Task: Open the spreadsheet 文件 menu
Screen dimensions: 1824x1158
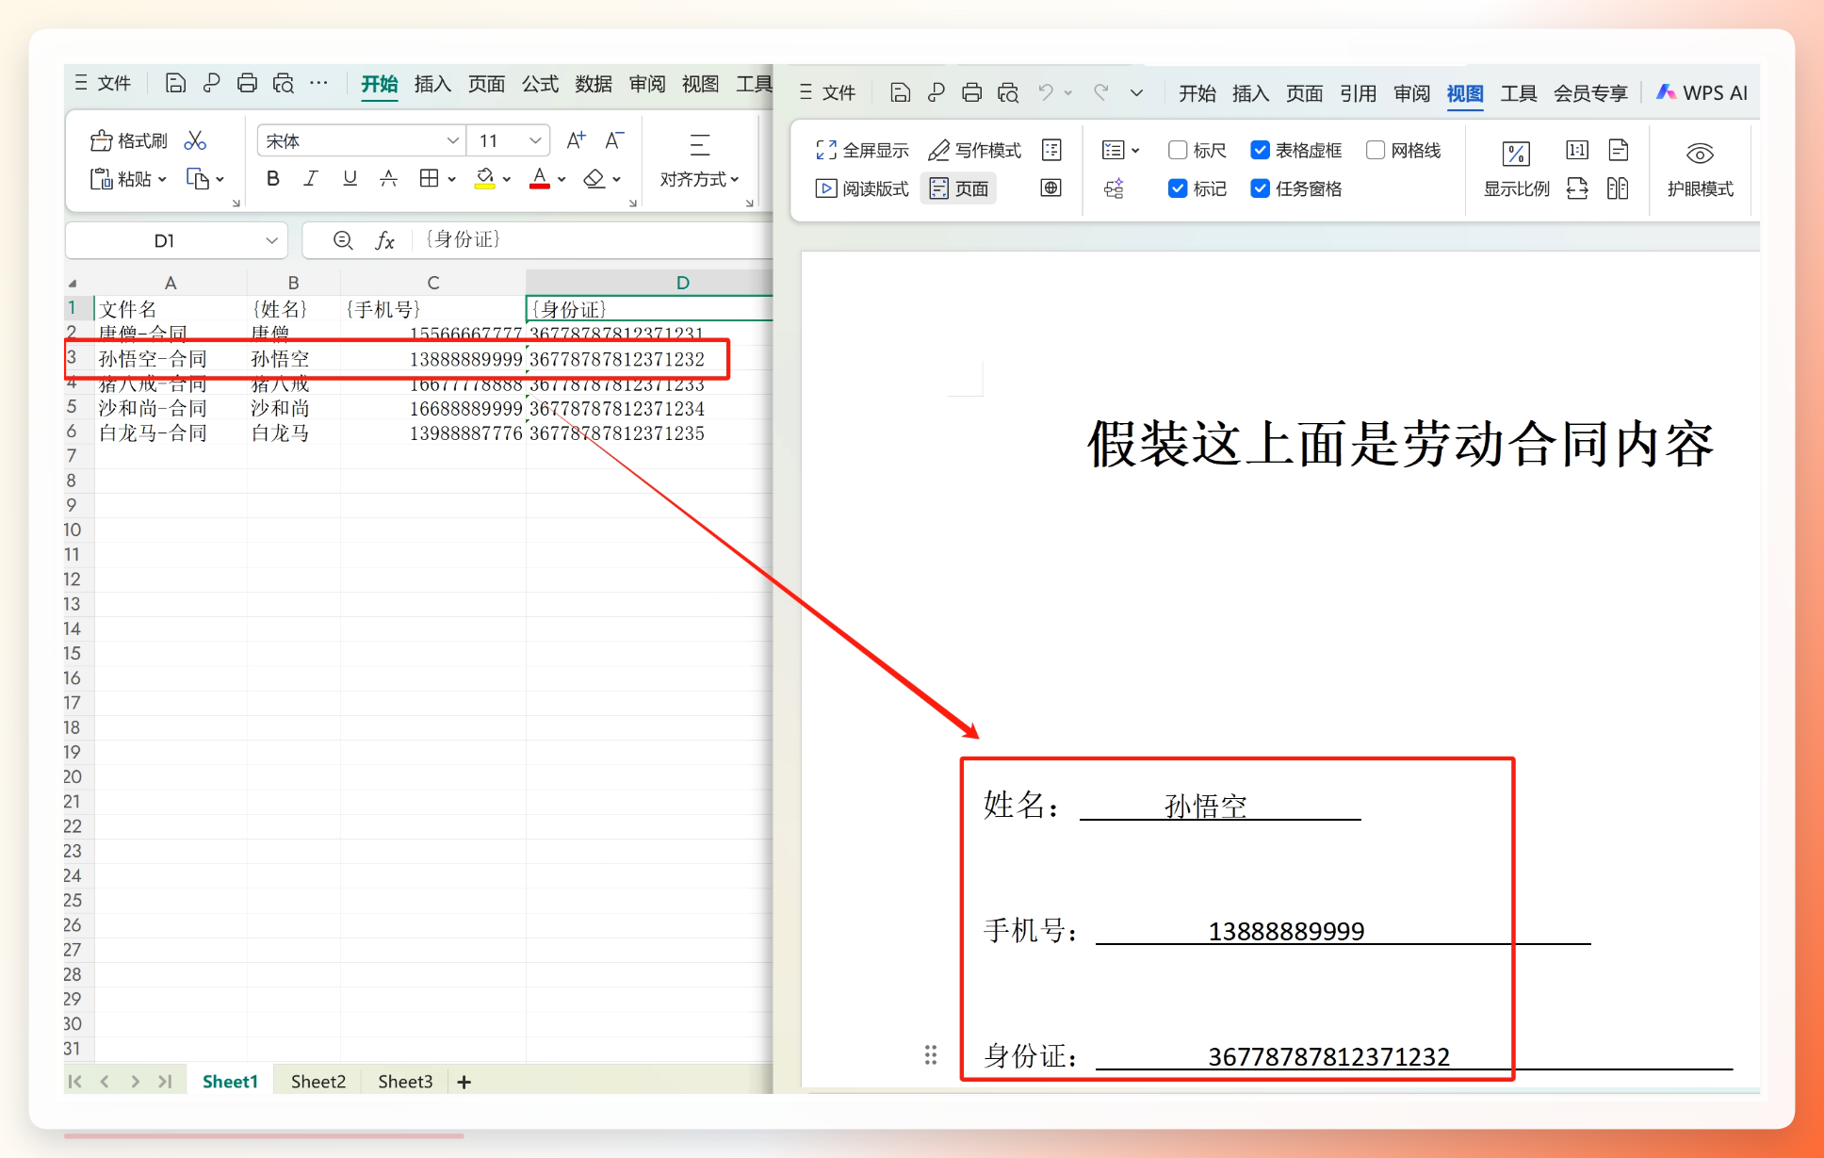Action: [x=104, y=83]
